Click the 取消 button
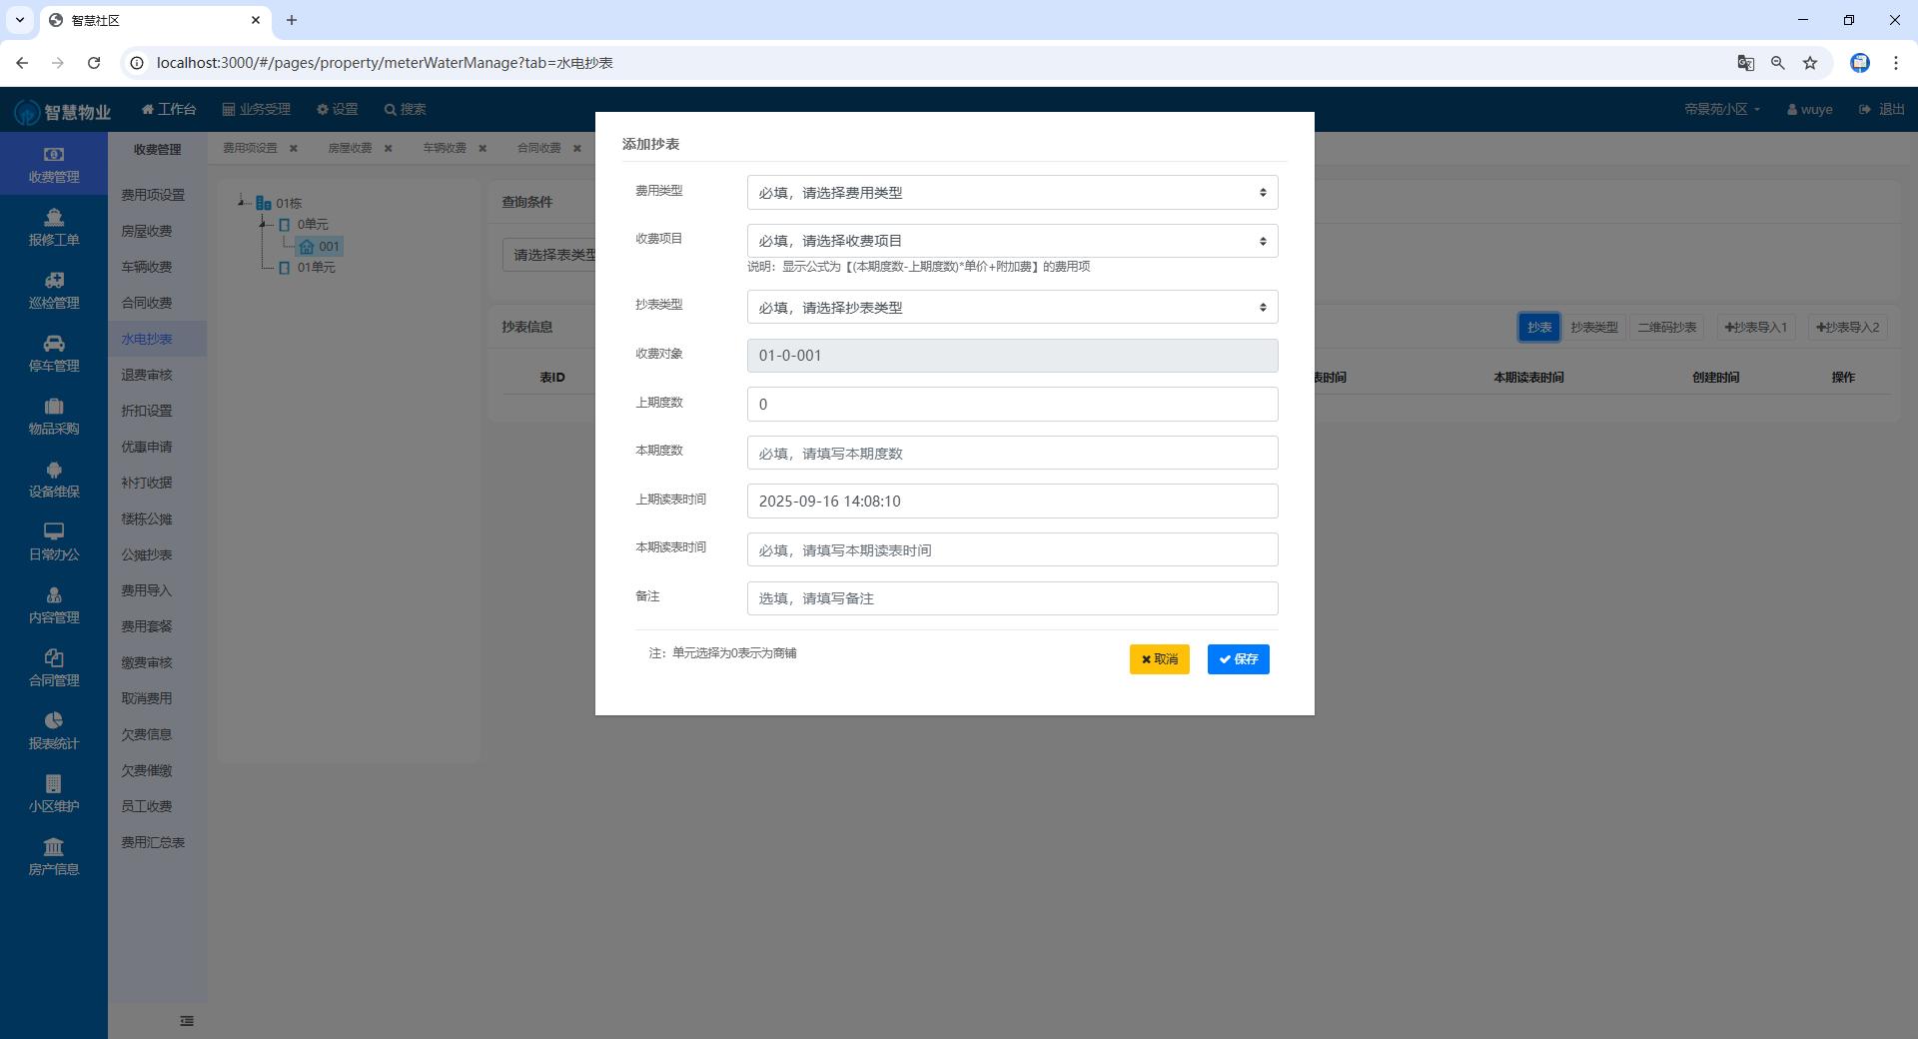The height and width of the screenshot is (1039, 1918). [1159, 659]
